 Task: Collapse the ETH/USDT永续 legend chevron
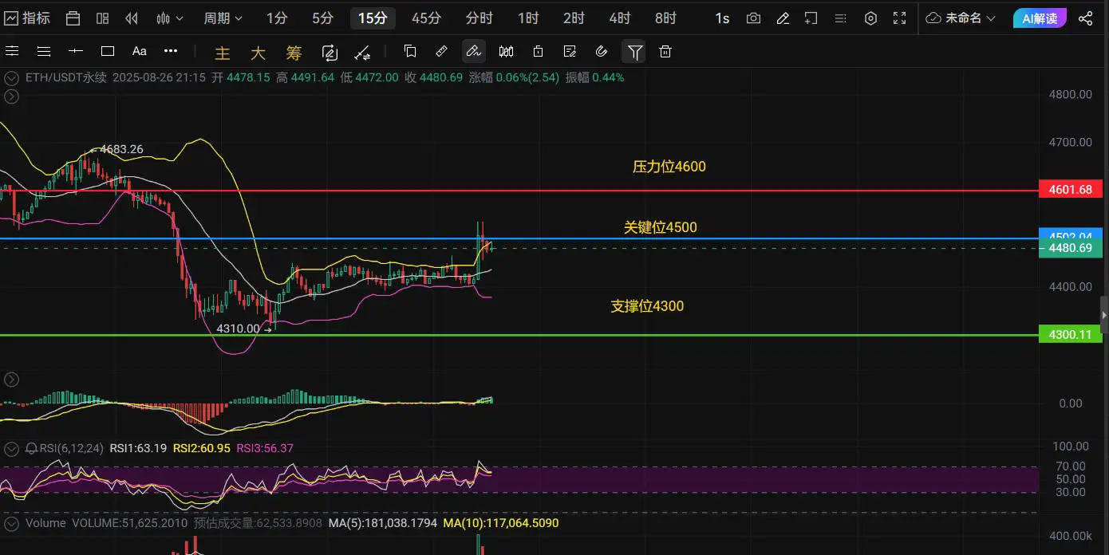[11, 78]
